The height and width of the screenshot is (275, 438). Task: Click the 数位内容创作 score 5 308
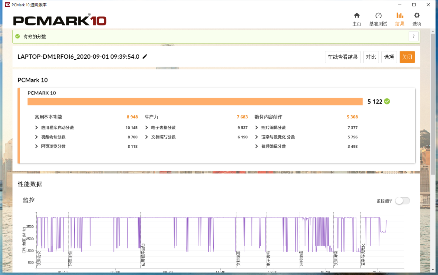(352, 117)
